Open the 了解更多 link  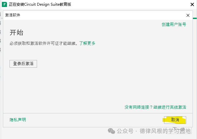87,43
